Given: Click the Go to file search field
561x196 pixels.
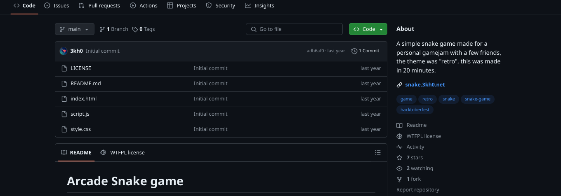Looking at the screenshot, I should [294, 29].
